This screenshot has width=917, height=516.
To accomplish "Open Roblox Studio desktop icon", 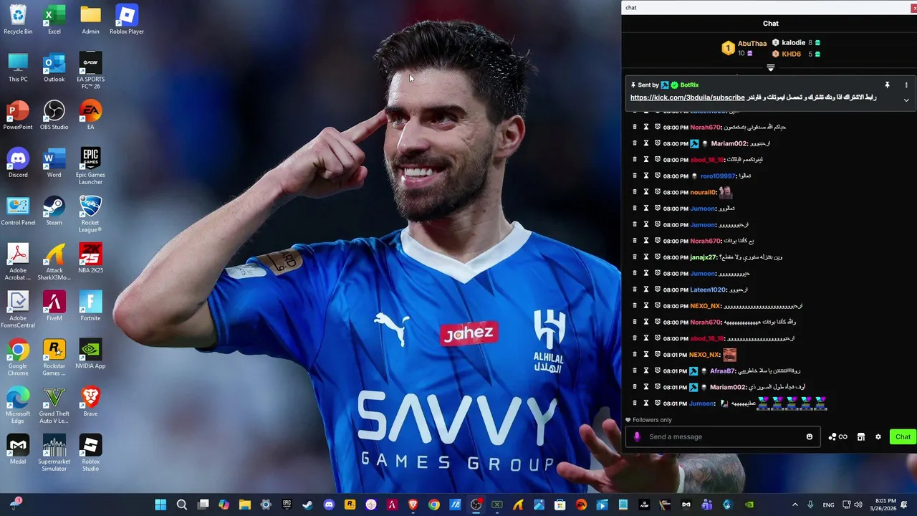I will click(90, 452).
